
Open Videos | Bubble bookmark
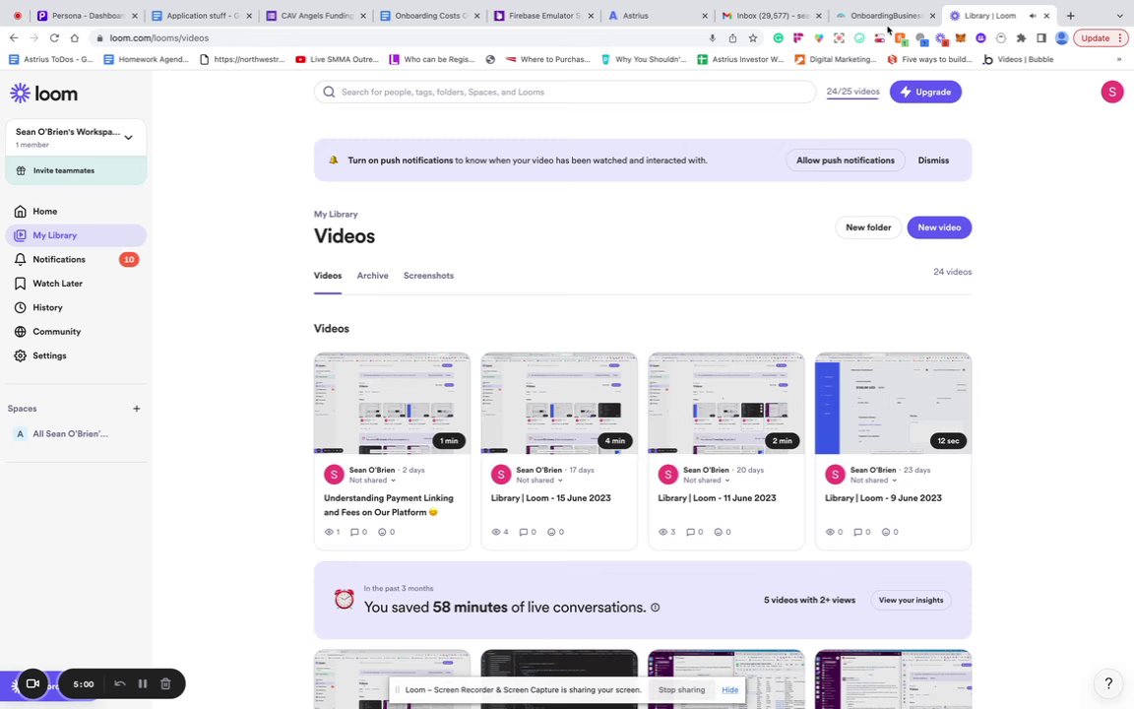pyautogui.click(x=1018, y=59)
